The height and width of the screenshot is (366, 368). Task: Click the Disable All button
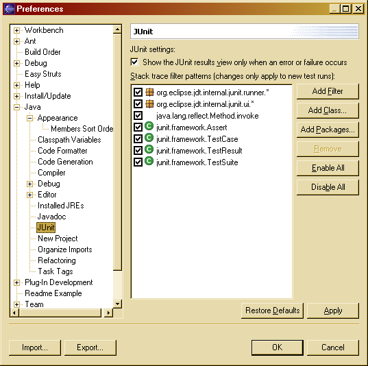click(x=328, y=187)
